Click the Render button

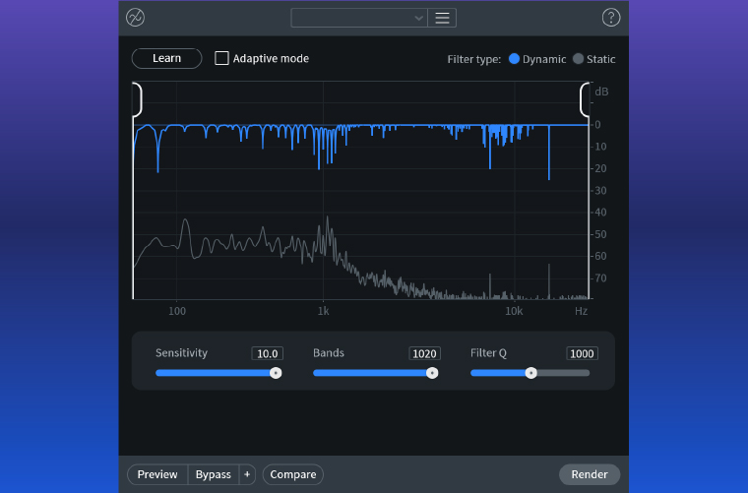(x=590, y=474)
